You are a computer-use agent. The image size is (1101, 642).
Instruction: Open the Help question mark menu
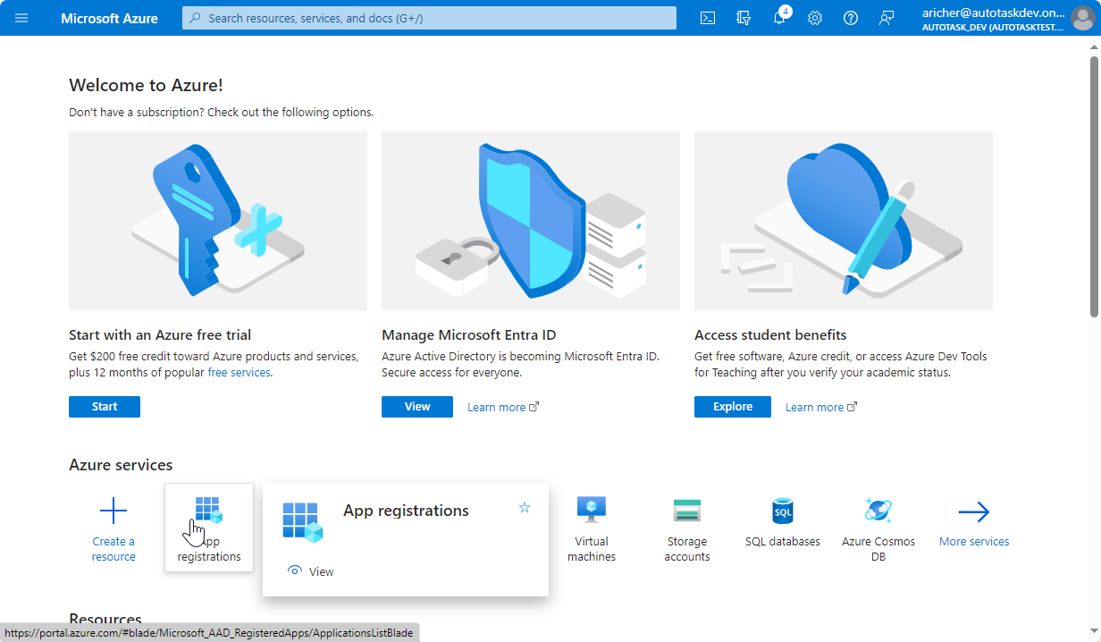[851, 18]
